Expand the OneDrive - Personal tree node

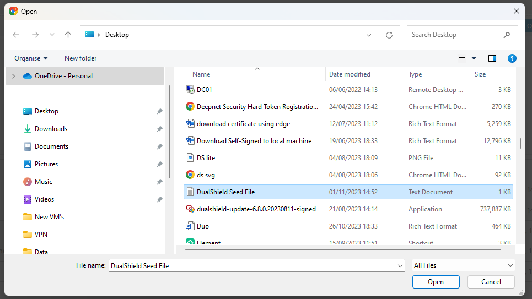[x=14, y=76]
